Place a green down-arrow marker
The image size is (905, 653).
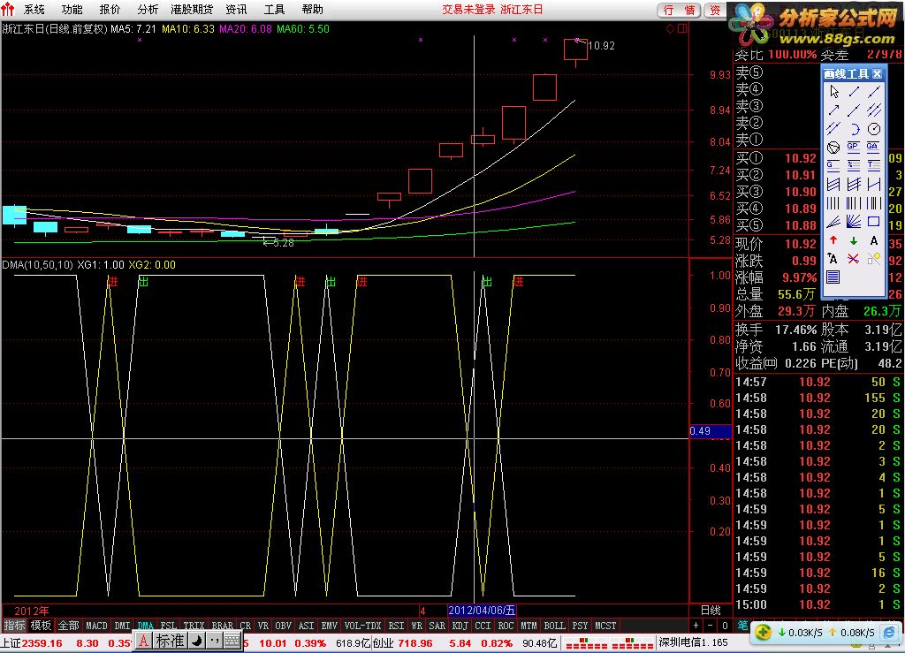(x=854, y=240)
